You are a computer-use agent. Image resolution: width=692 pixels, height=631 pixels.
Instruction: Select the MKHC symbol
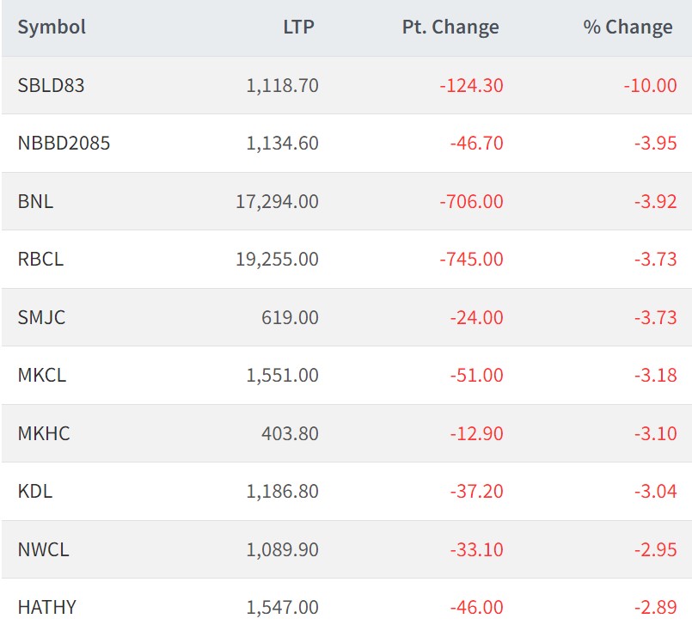tap(44, 433)
